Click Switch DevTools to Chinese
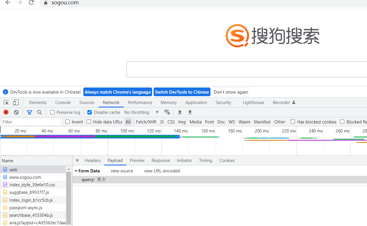Screen dimensions: 367x226 (x=182, y=92)
